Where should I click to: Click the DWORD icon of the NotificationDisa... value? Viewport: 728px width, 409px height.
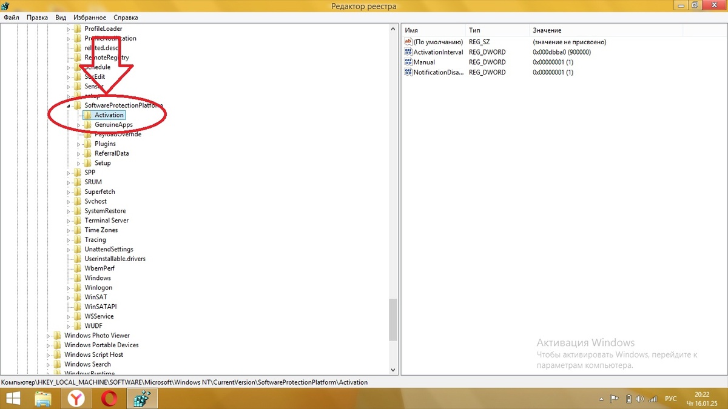pos(408,72)
